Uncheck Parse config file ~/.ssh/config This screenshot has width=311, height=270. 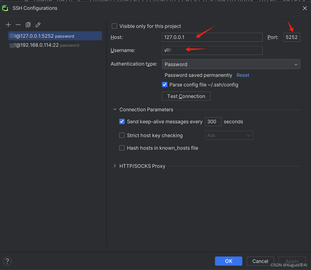click(x=165, y=85)
